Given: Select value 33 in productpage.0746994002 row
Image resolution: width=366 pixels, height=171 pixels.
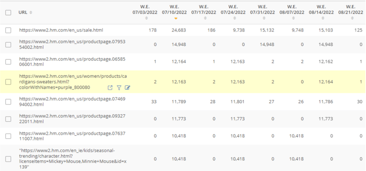Looking at the screenshot, I should pos(154,102).
